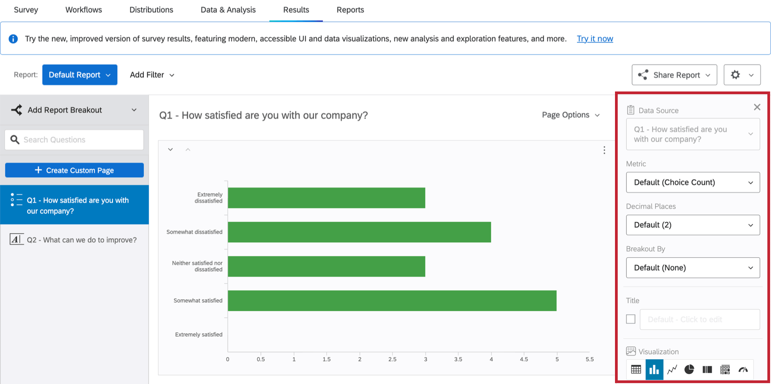Select the line chart visualization

pos(672,370)
